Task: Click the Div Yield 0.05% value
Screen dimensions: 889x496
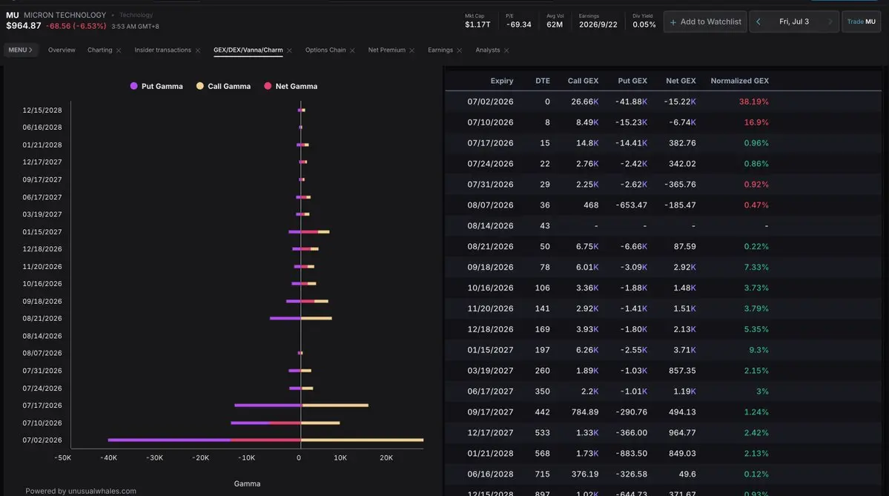Action: (644, 24)
